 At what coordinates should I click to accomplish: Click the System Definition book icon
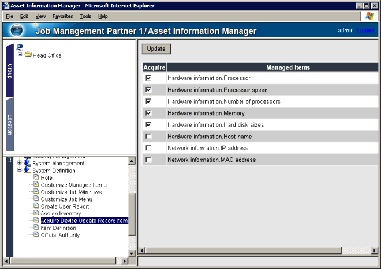point(27,171)
